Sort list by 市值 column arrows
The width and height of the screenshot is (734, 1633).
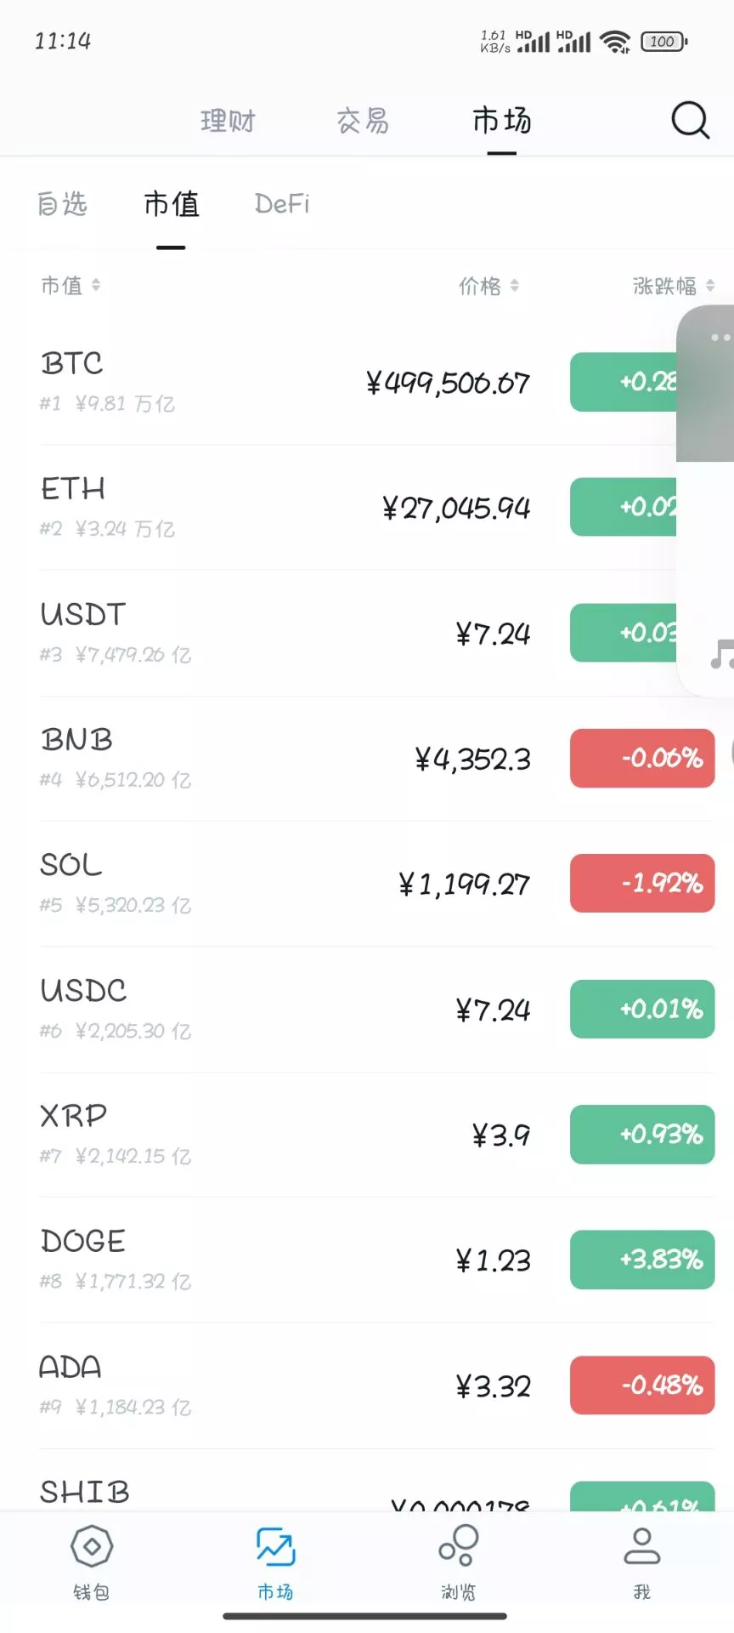pos(96,285)
